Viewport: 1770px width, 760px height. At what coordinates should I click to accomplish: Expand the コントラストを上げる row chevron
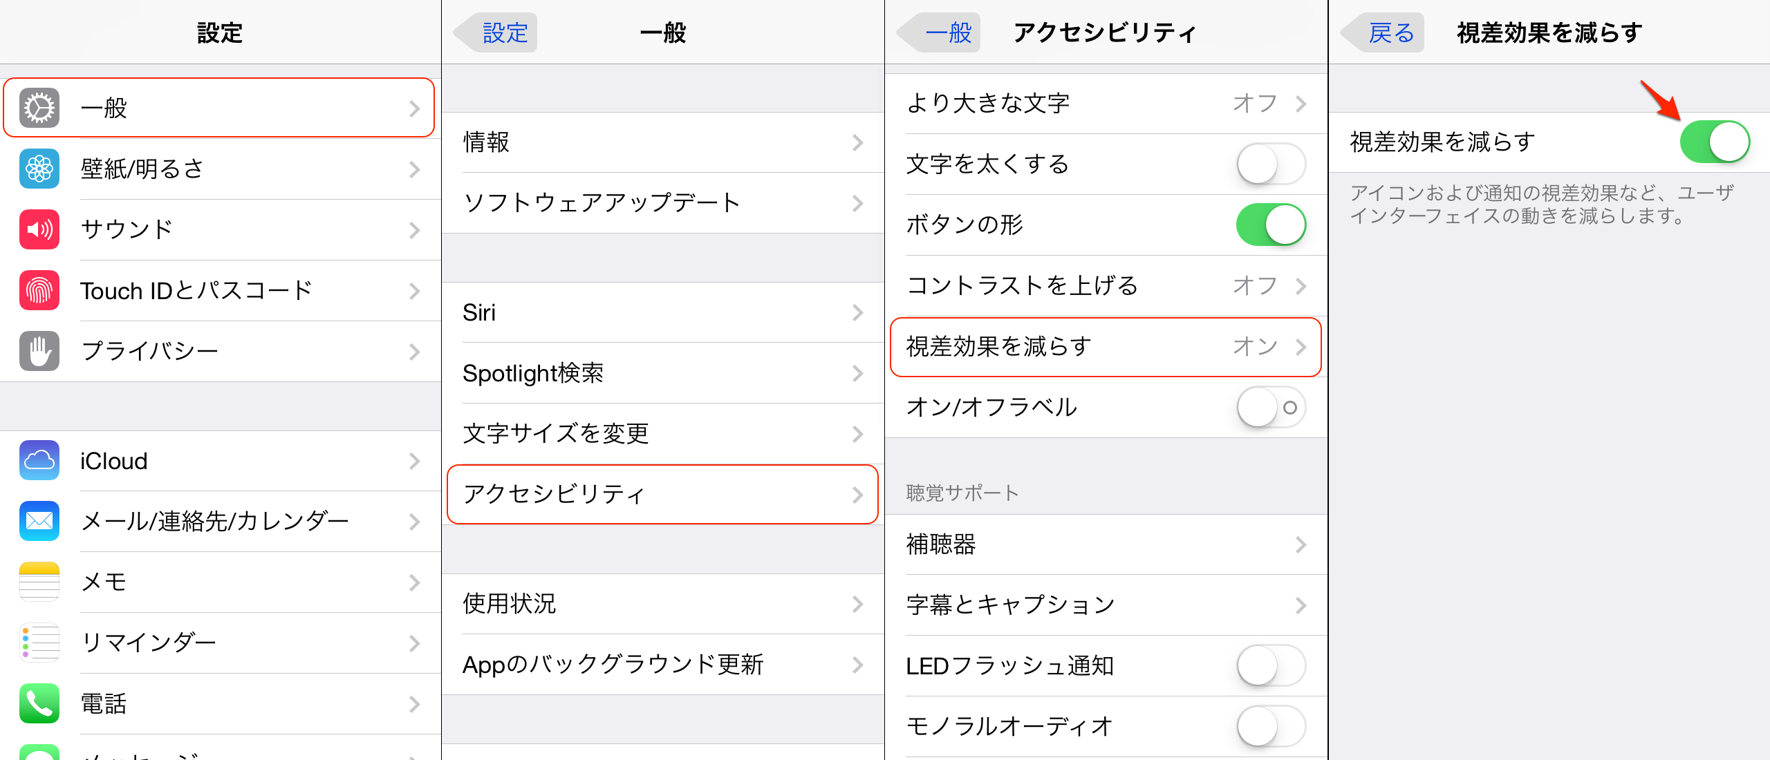[1301, 286]
